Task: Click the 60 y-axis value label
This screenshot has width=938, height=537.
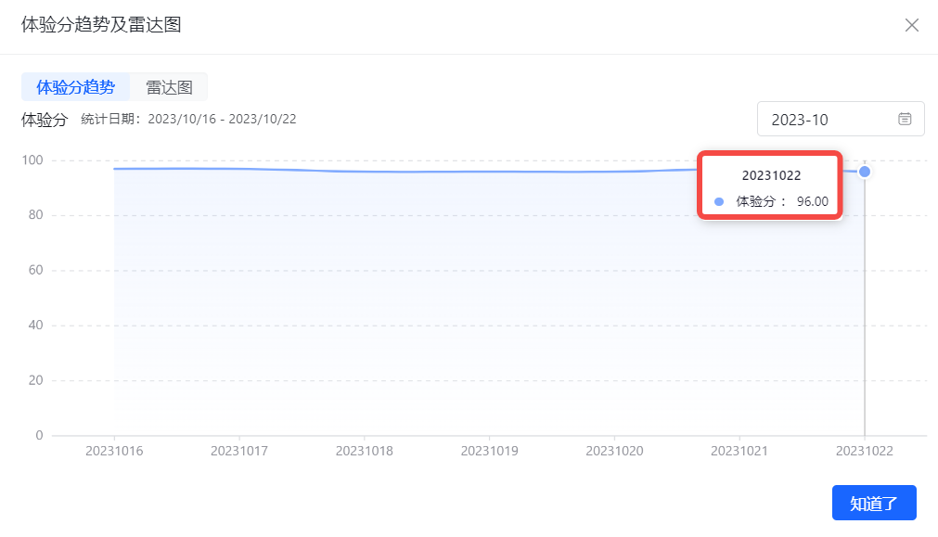Action: click(x=35, y=270)
